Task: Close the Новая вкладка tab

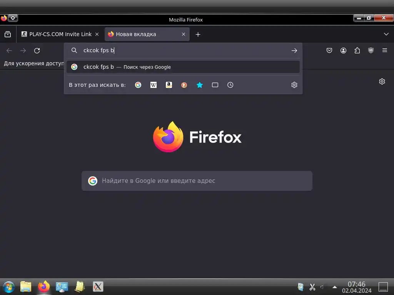Action: 184,34
